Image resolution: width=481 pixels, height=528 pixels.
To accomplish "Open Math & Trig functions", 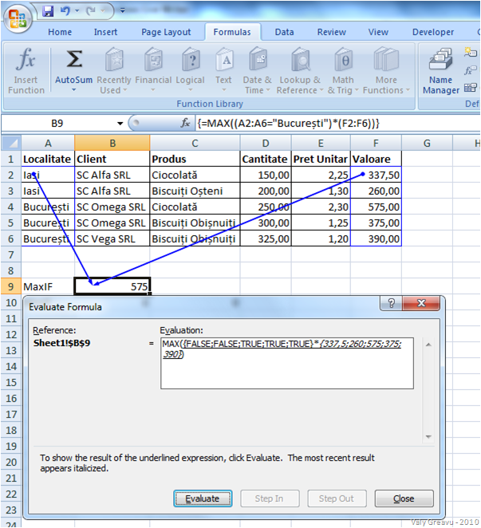I will point(343,70).
